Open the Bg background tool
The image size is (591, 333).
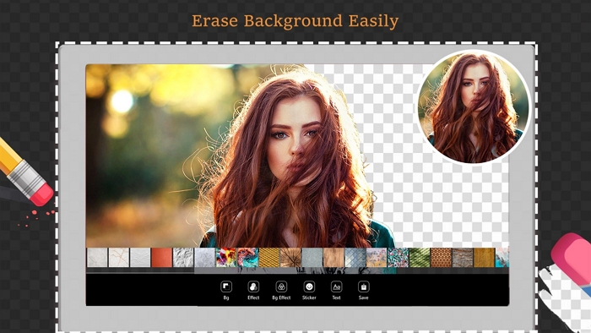[x=225, y=291]
